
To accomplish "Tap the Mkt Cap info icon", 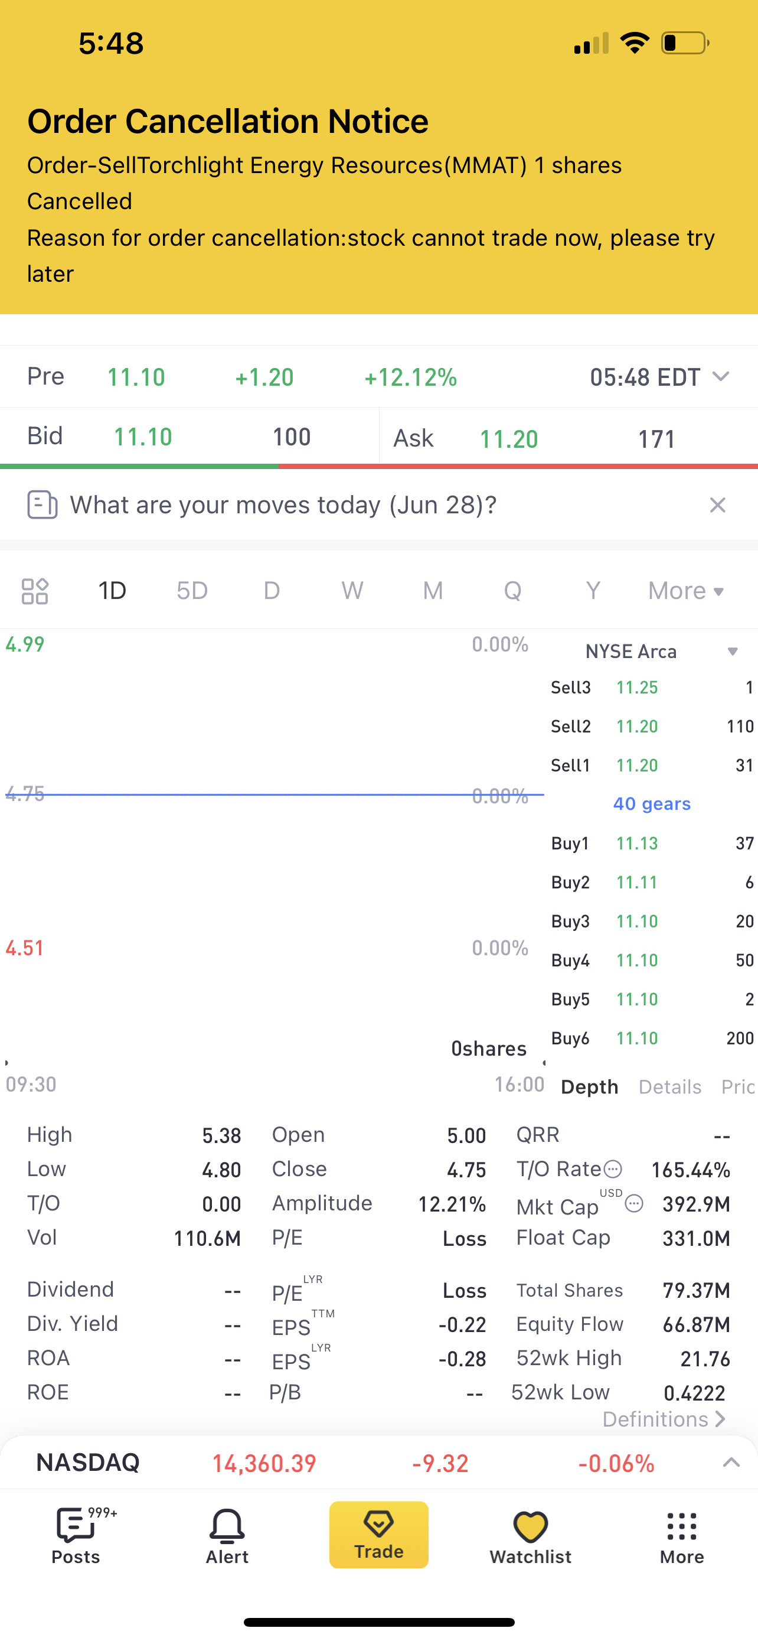I will 635,1203.
